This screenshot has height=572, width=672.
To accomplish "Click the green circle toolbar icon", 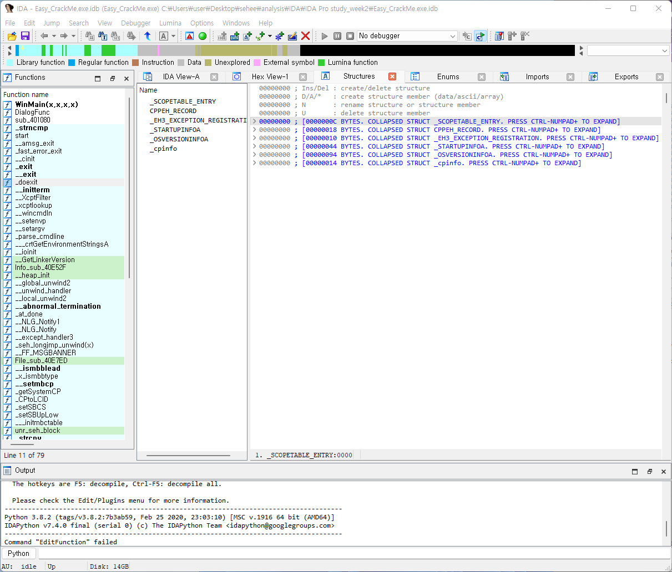I will pyautogui.click(x=203, y=36).
